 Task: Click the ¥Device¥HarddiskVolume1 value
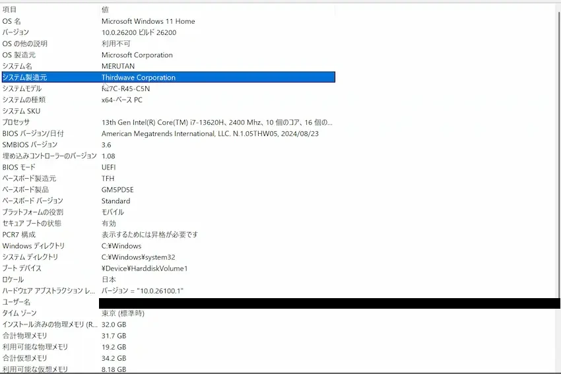(x=145, y=268)
